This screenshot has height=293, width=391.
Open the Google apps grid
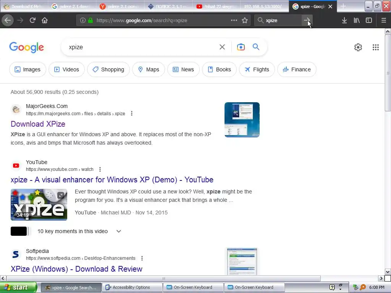point(376,47)
